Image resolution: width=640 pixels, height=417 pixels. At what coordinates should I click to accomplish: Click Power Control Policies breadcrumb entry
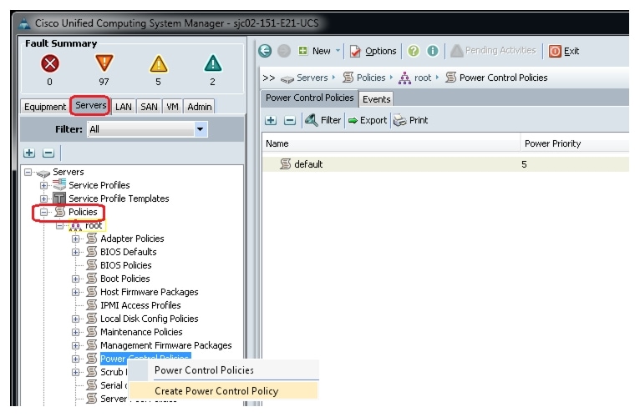tap(503, 78)
